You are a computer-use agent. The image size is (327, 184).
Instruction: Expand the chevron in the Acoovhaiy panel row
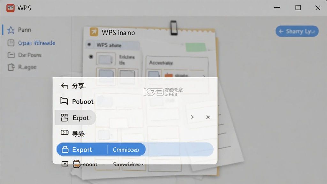coord(204,76)
